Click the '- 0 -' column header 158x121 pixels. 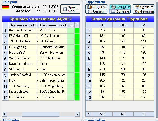123,25
